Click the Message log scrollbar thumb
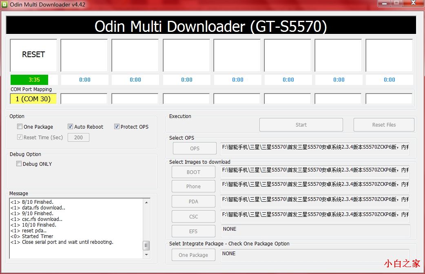This screenshot has width=425, height=274. pyautogui.click(x=146, y=245)
